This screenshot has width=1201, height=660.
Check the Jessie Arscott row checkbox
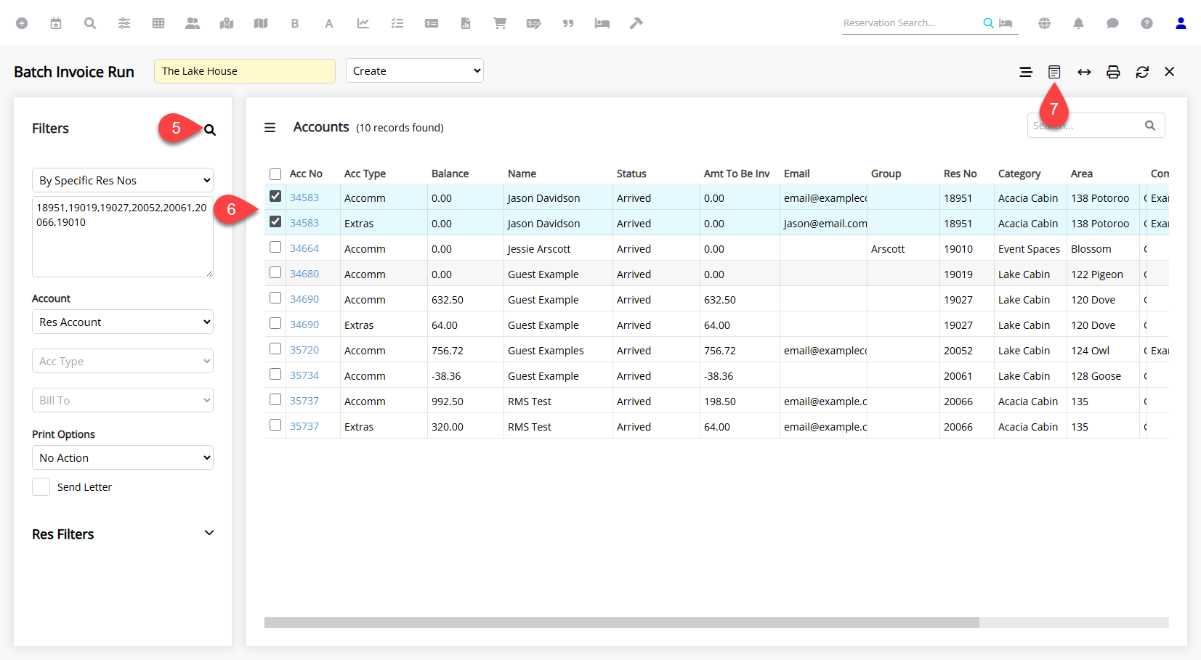275,247
